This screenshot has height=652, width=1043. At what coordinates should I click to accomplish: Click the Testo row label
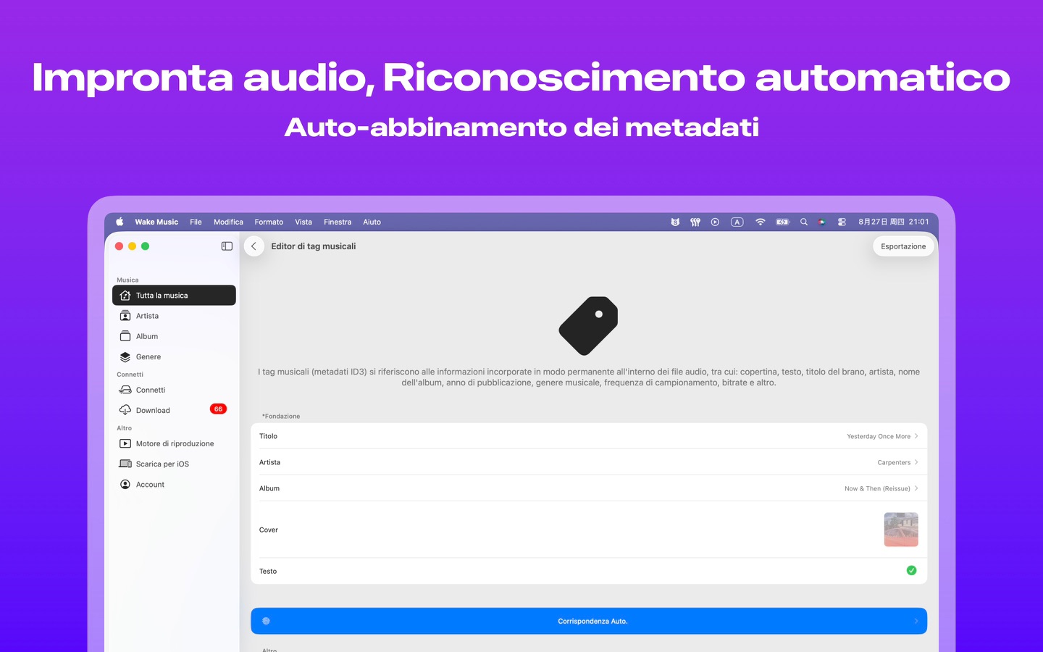tap(268, 571)
